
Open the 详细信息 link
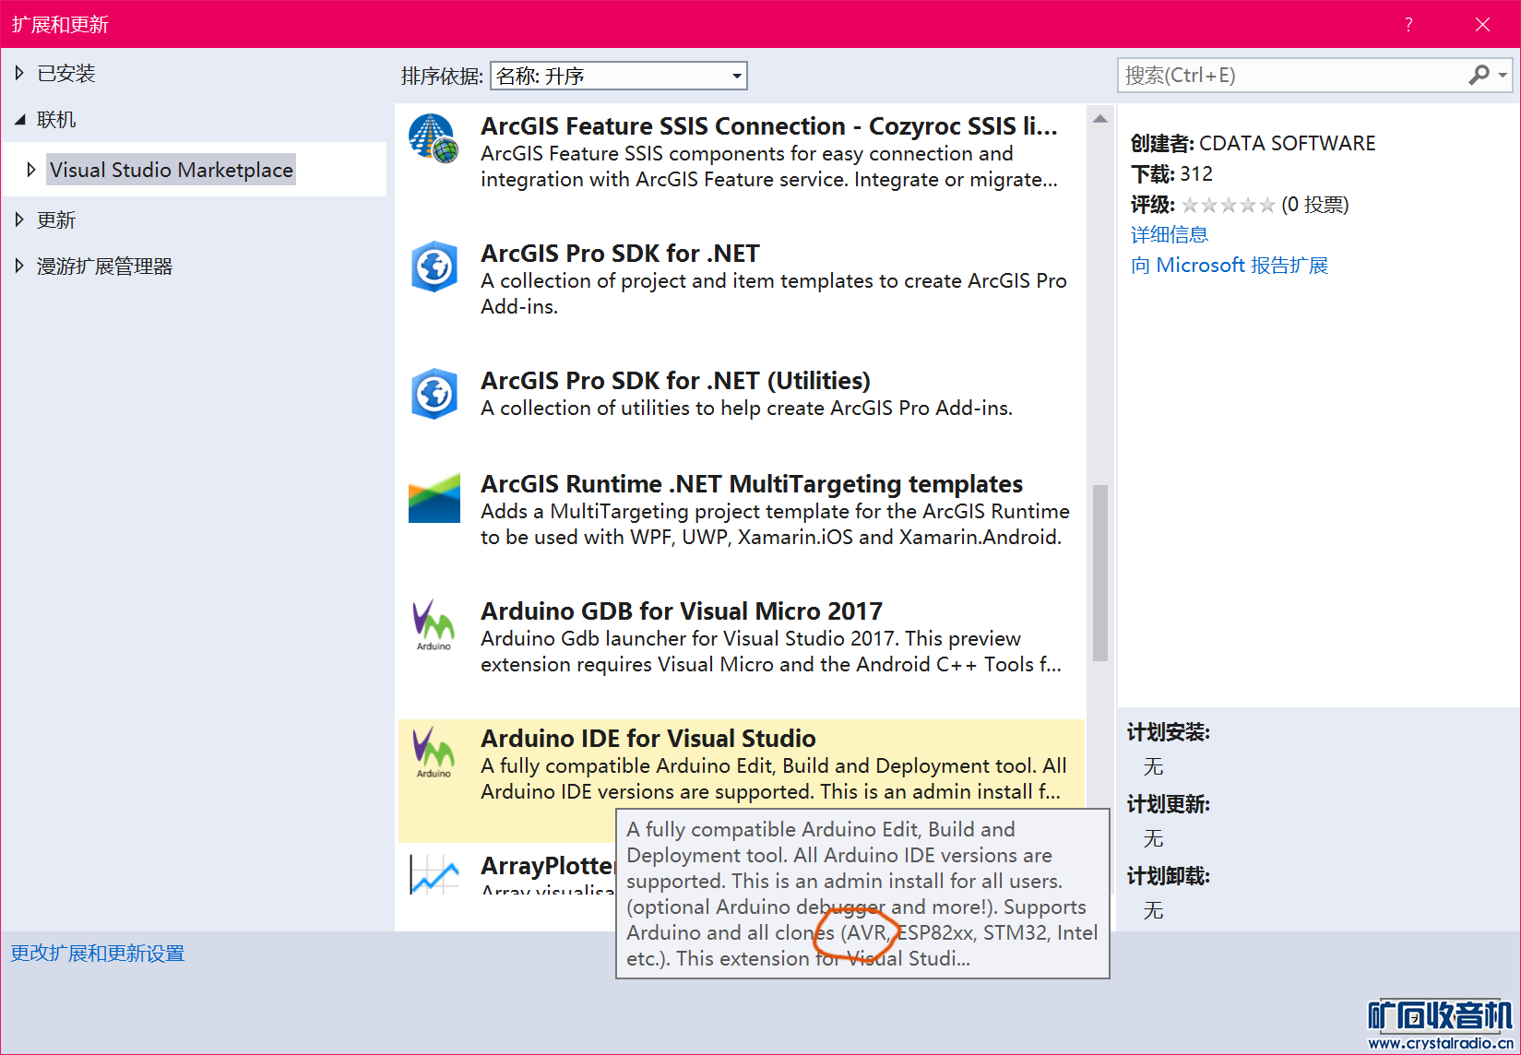pyautogui.click(x=1170, y=234)
